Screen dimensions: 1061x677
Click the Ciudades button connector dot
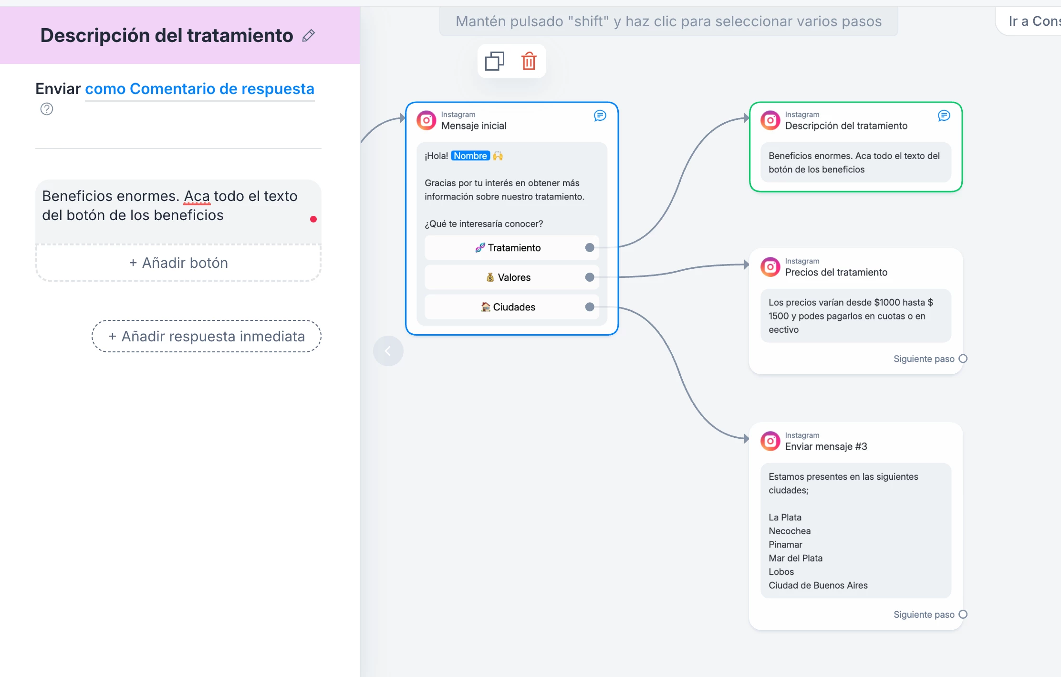590,307
